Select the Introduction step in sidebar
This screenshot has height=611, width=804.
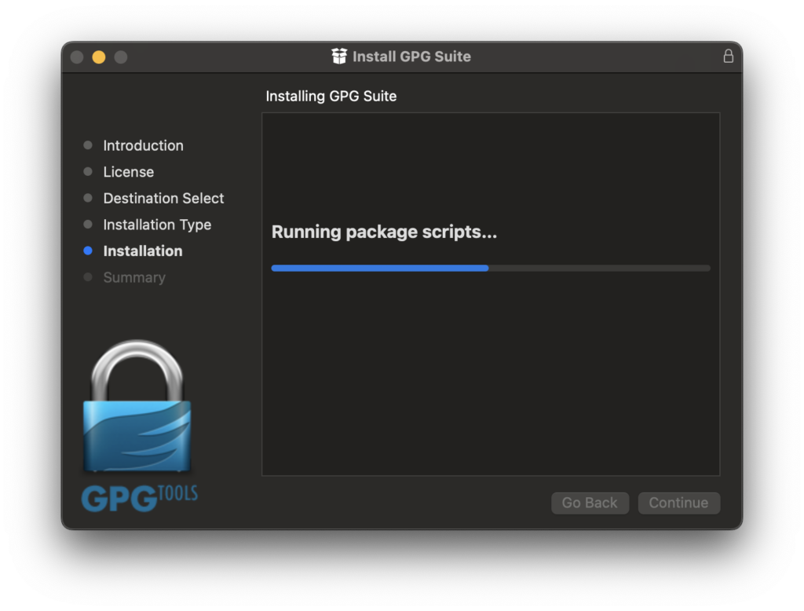point(143,145)
